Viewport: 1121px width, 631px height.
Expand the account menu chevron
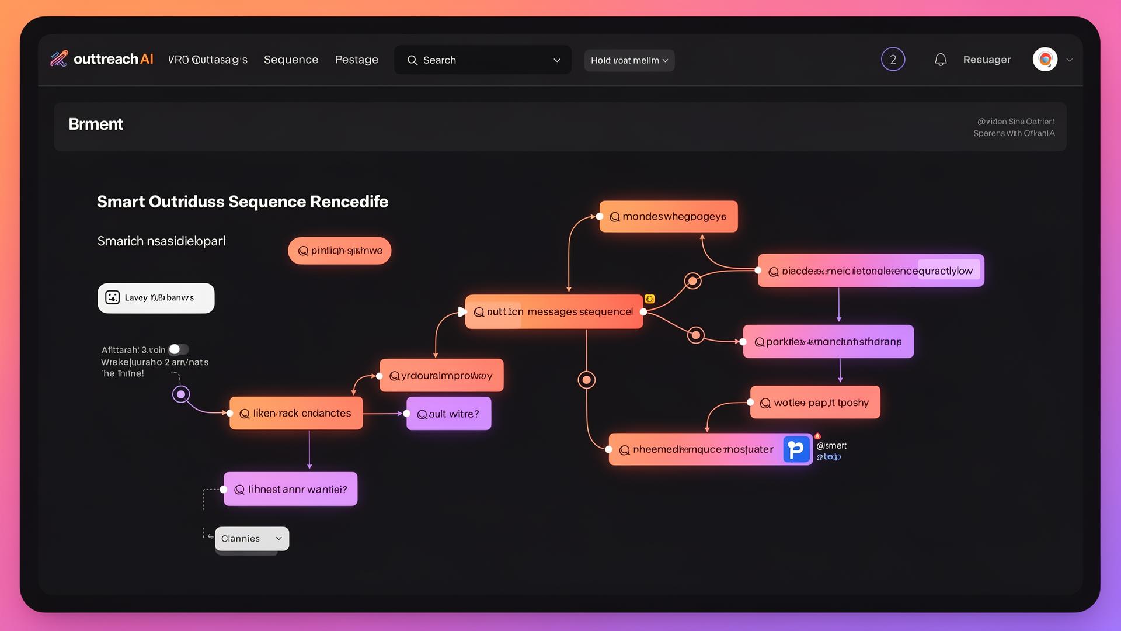point(1070,60)
